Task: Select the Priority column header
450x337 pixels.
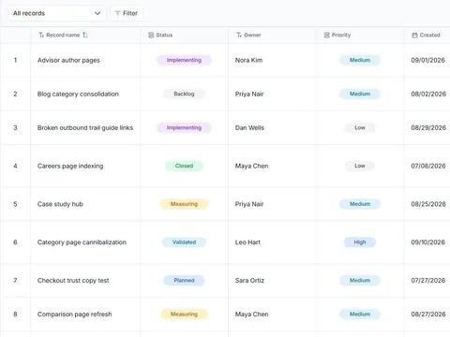Action: [360, 35]
